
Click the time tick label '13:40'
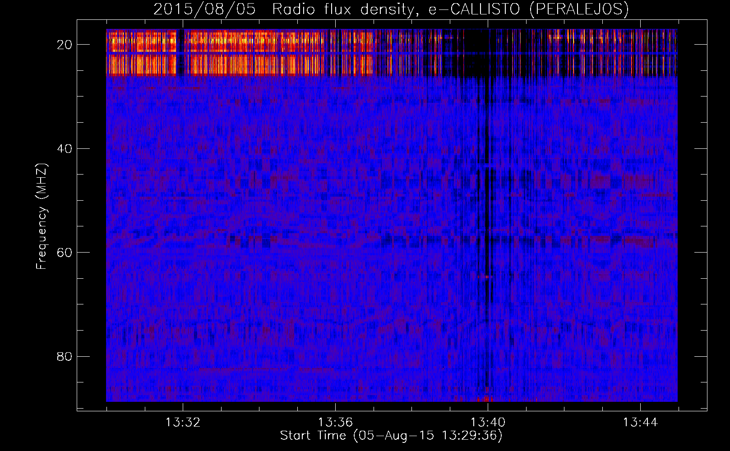pyautogui.click(x=488, y=423)
